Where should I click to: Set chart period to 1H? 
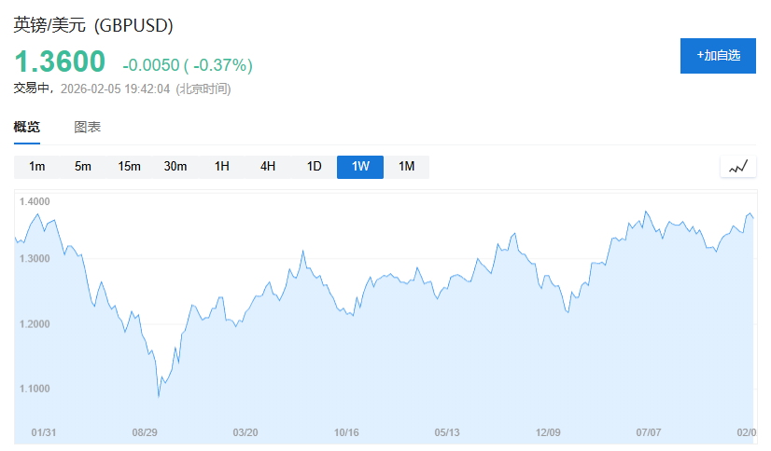221,167
